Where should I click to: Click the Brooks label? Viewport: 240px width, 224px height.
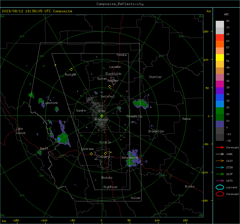pyautogui.click(x=190, y=186)
